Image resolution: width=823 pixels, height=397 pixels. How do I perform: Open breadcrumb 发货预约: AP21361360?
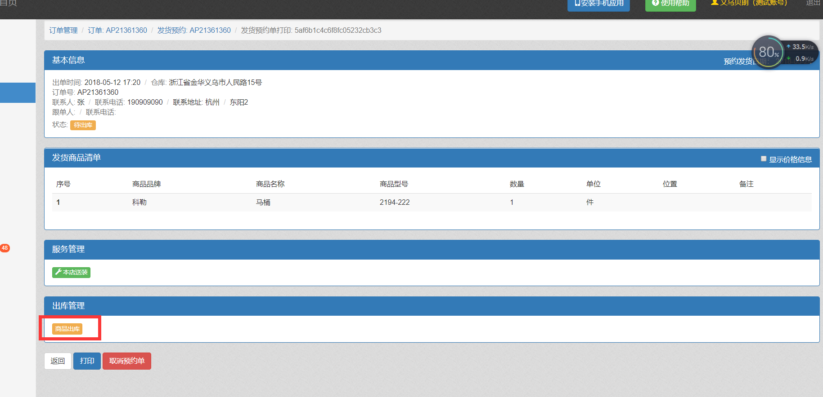click(x=194, y=31)
